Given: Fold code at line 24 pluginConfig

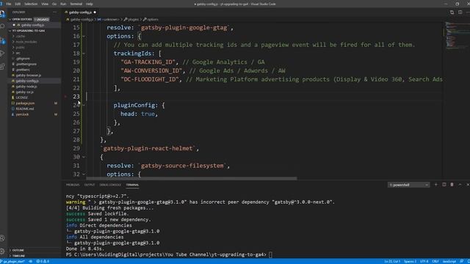Looking at the screenshot, I should point(84,105).
